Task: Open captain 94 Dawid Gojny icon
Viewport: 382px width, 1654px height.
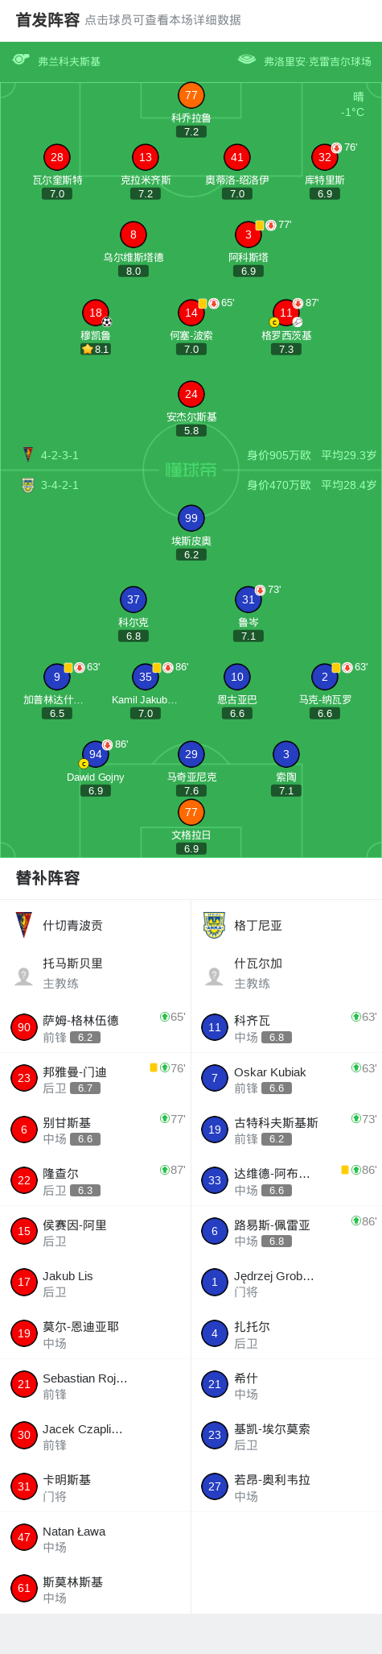Action: tap(95, 754)
